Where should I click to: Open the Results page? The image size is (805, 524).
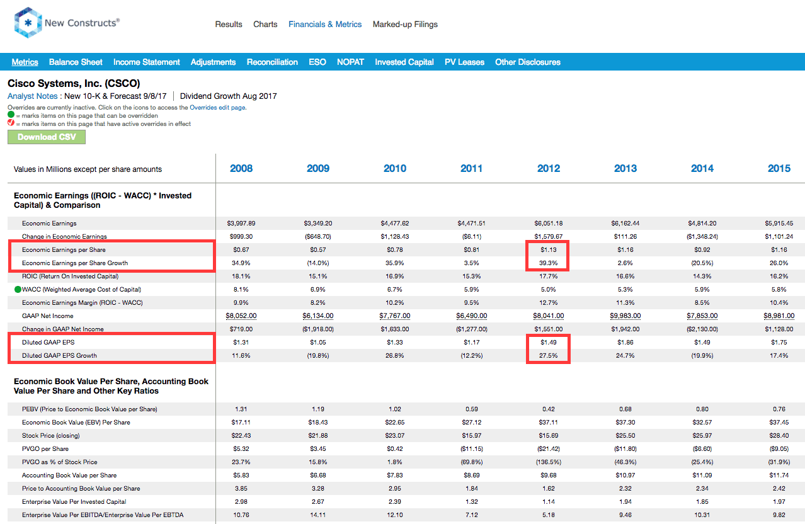click(229, 25)
